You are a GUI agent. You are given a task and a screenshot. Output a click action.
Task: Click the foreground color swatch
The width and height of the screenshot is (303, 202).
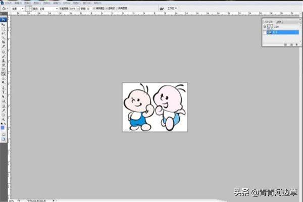click(x=3, y=127)
